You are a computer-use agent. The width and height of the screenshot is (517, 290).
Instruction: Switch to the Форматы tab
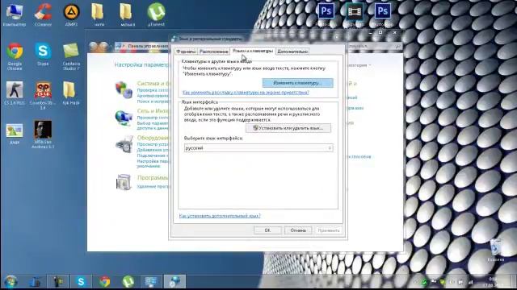click(186, 52)
